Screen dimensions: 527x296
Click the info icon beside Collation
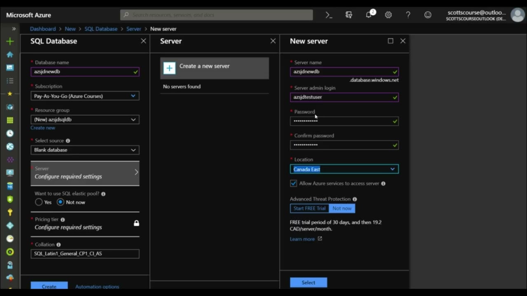click(x=58, y=245)
